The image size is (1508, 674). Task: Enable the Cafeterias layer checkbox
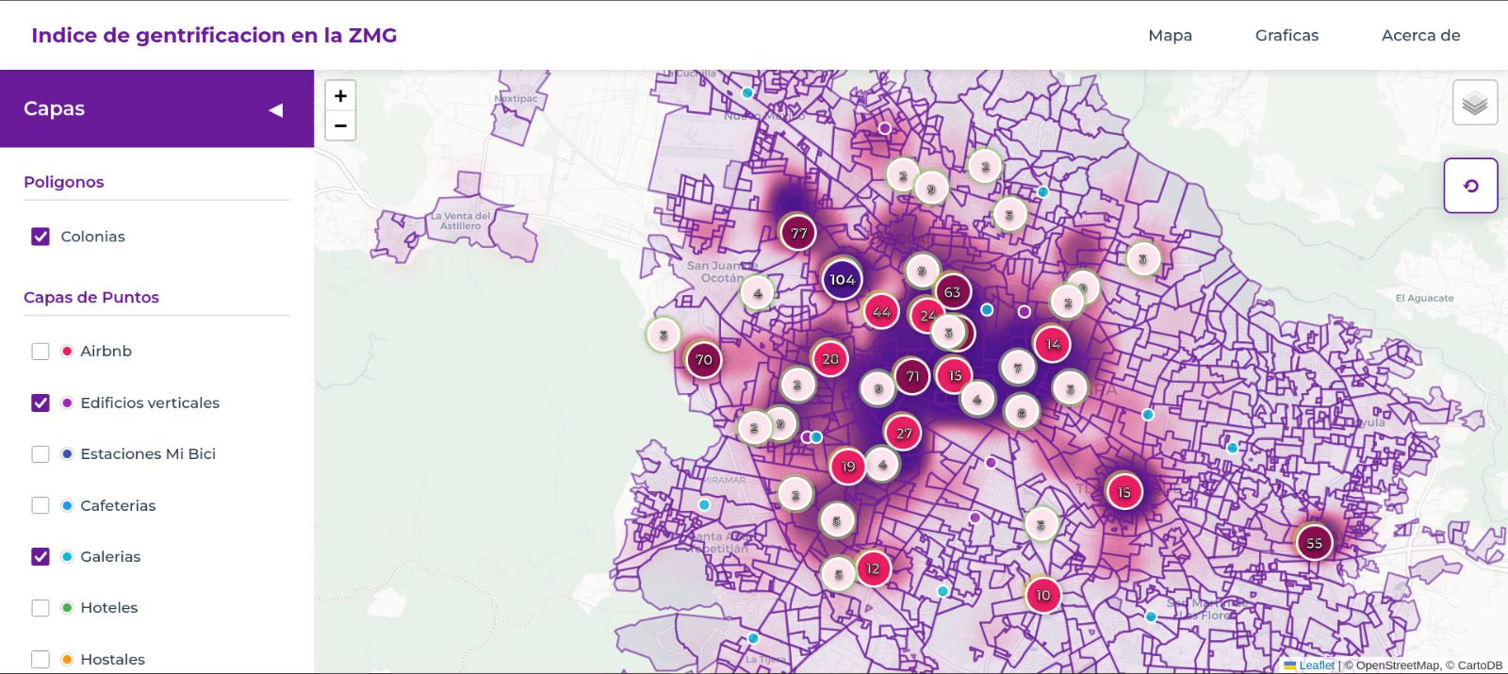[41, 505]
